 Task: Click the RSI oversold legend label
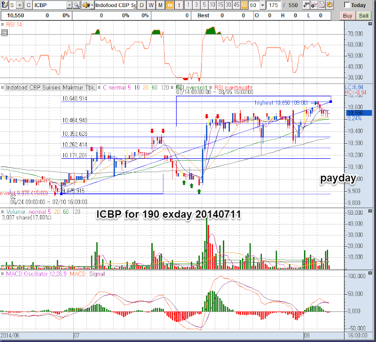pyautogui.click(x=191, y=87)
